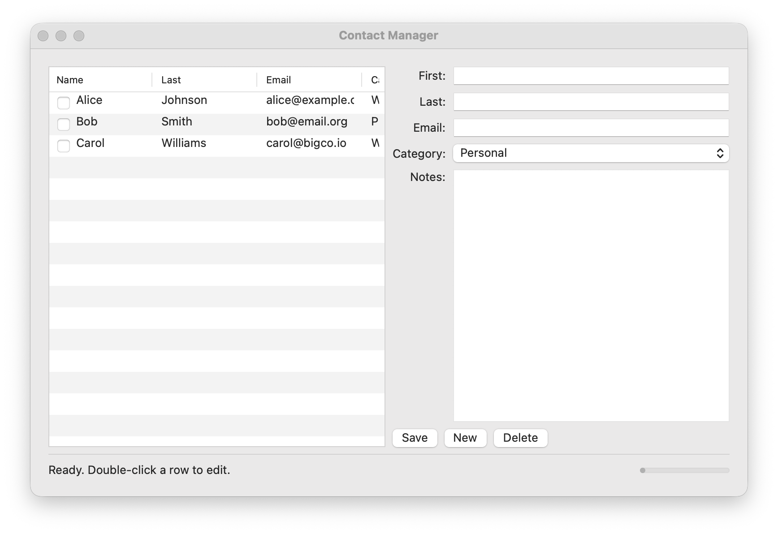
Task: Focus the Last name input field
Action: pyautogui.click(x=591, y=102)
